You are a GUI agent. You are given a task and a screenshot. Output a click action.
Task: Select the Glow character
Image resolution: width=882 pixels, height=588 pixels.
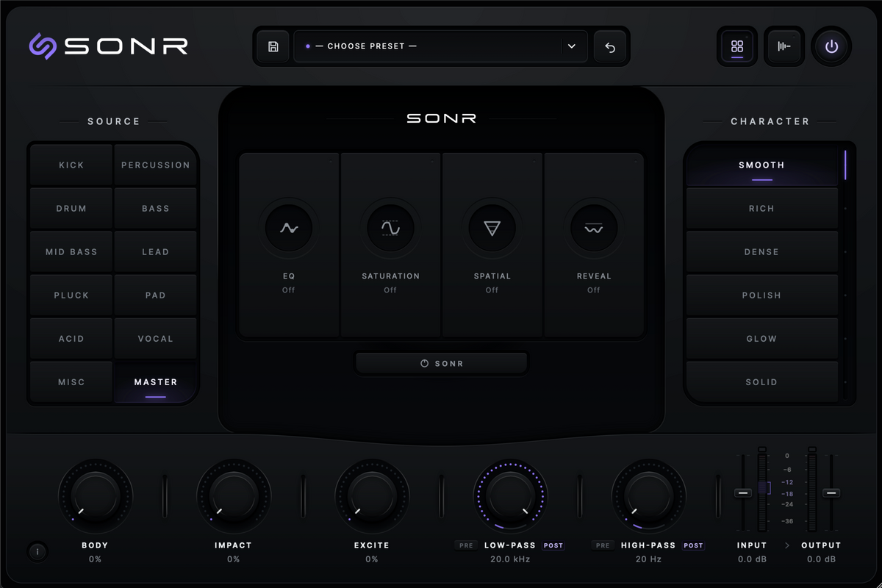click(761, 339)
